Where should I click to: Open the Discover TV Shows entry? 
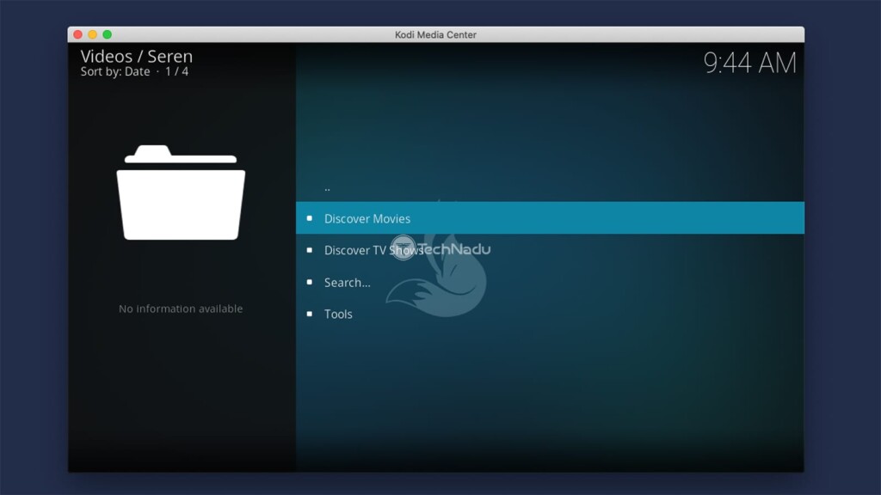(x=550, y=250)
